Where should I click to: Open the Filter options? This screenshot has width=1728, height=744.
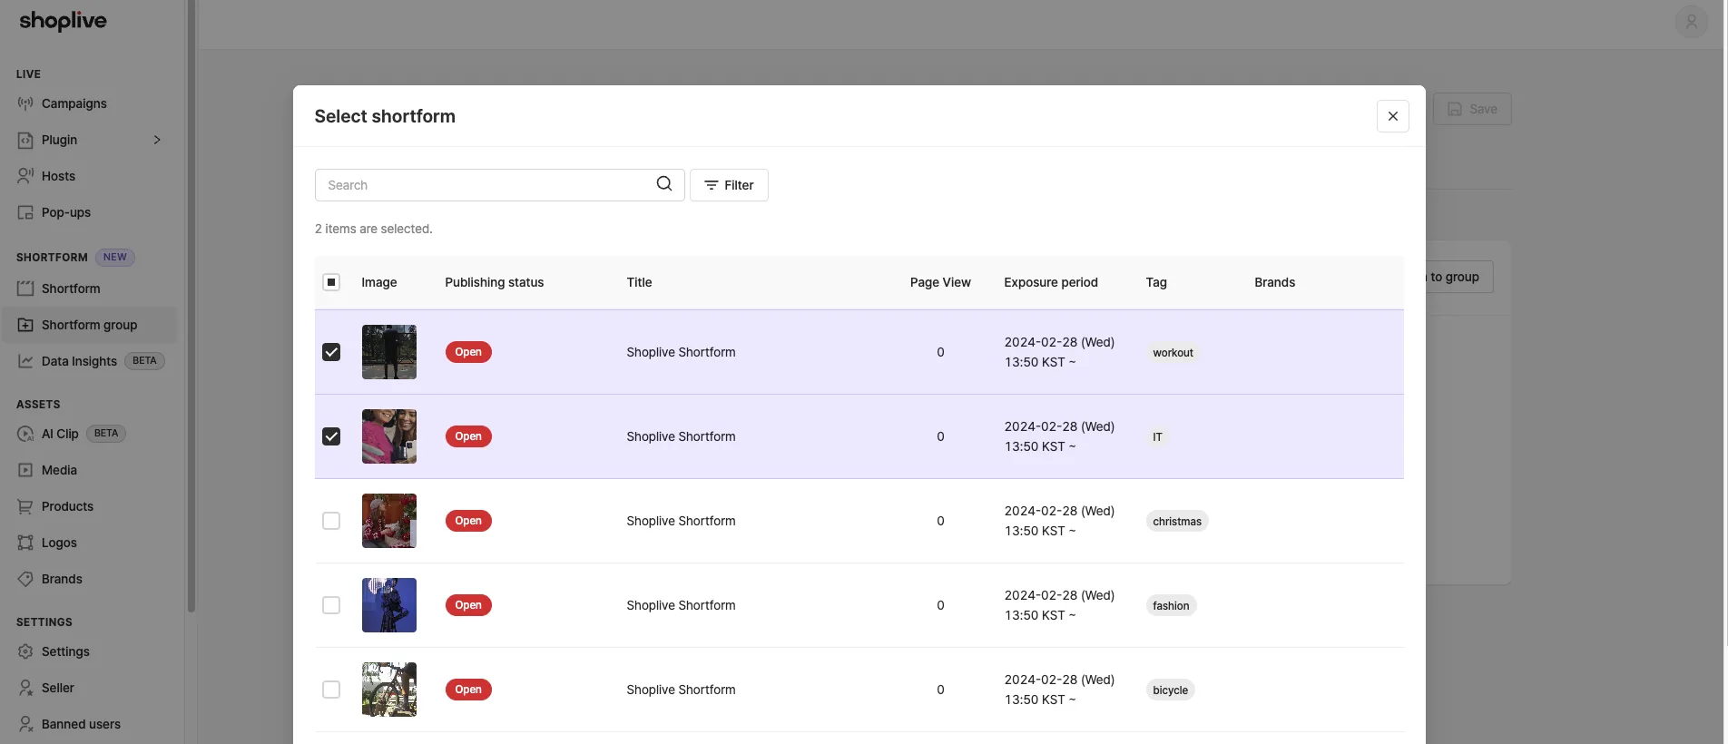(x=729, y=185)
